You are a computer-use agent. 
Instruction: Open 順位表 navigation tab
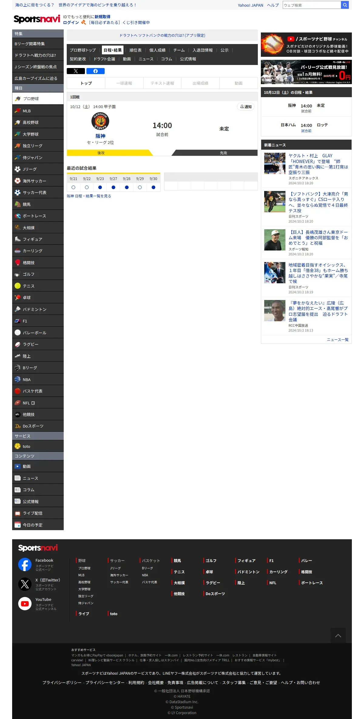(136, 50)
